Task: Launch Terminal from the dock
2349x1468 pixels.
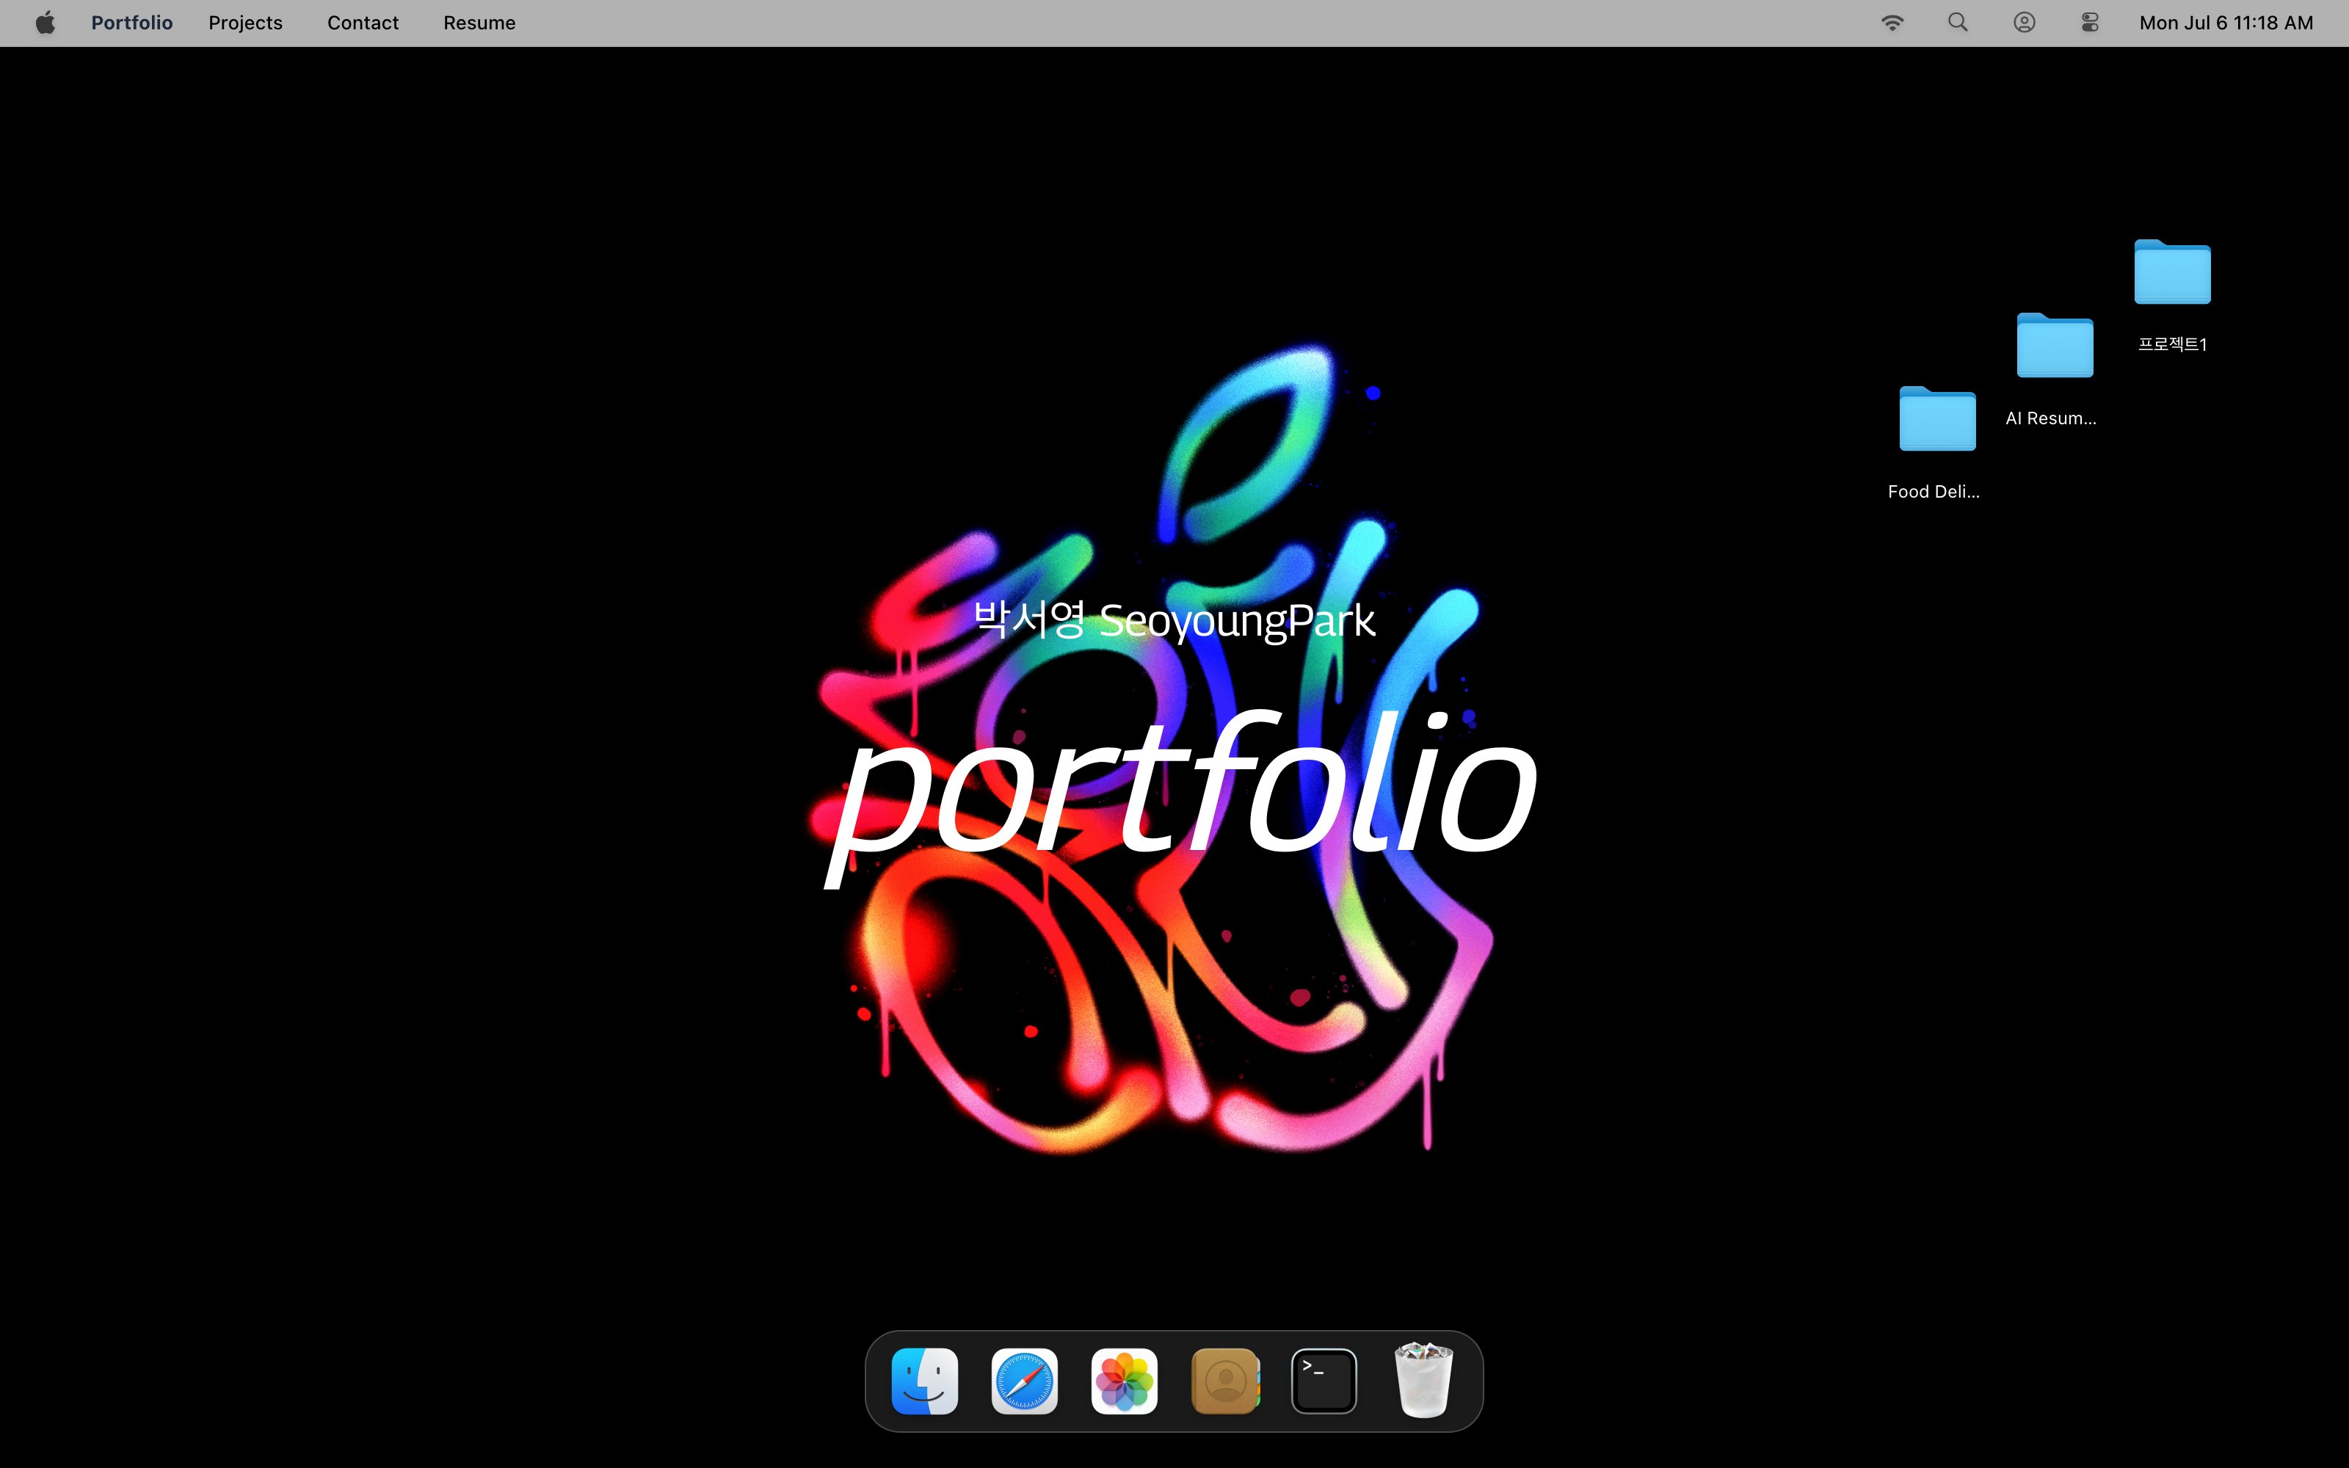Action: pyautogui.click(x=1324, y=1381)
